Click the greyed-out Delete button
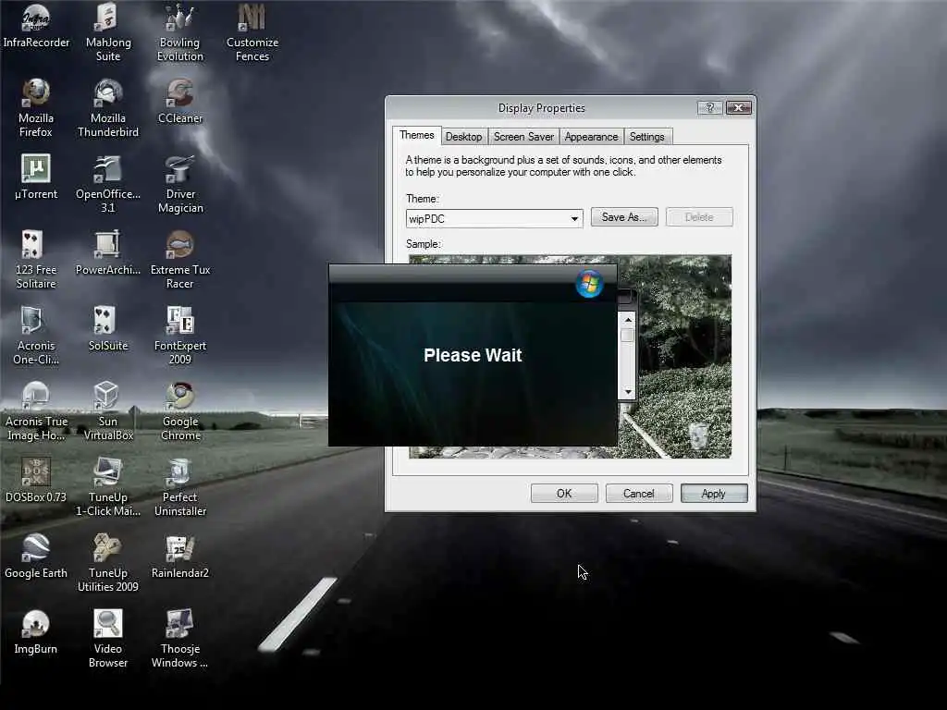The height and width of the screenshot is (710, 947). click(699, 217)
